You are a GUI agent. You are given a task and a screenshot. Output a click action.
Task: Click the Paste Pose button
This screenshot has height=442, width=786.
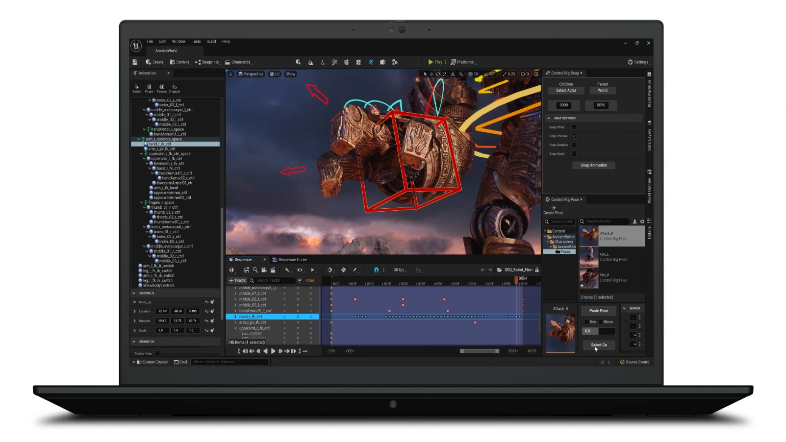(x=599, y=311)
